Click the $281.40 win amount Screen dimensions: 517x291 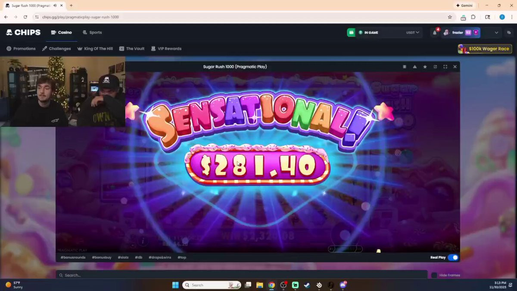[258, 166]
